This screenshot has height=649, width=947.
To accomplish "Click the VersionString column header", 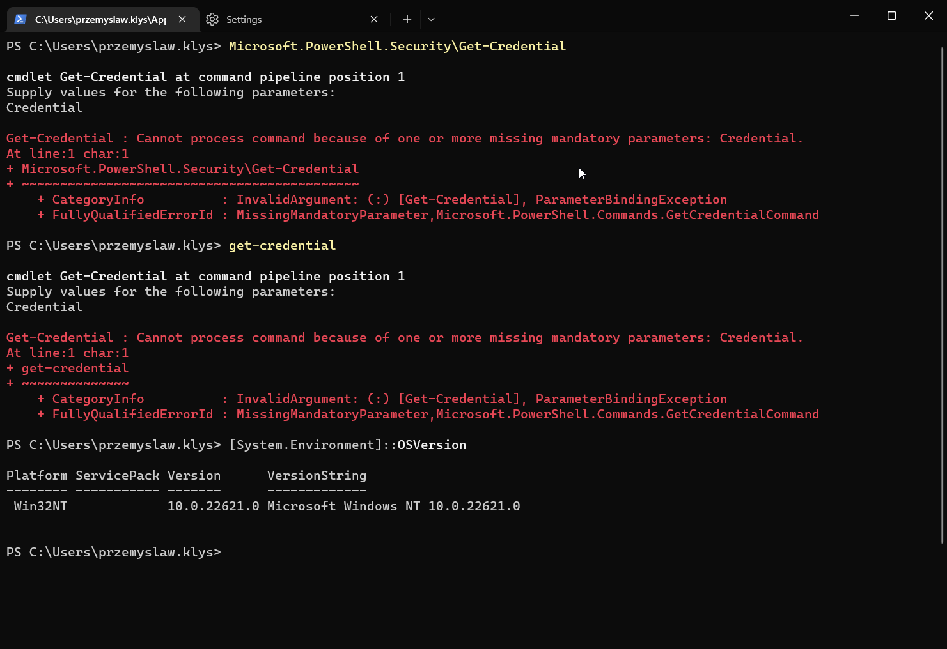I will click(317, 475).
